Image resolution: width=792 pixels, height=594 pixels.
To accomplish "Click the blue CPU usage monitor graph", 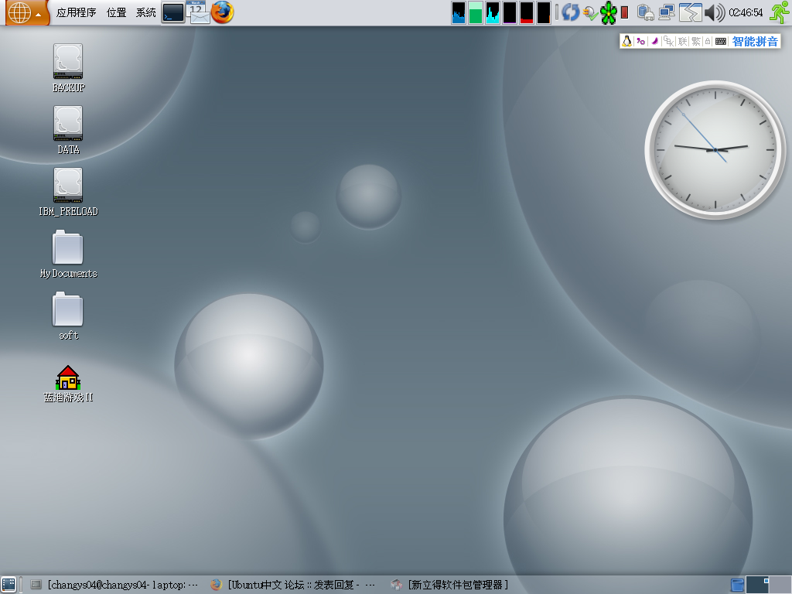I will click(459, 12).
